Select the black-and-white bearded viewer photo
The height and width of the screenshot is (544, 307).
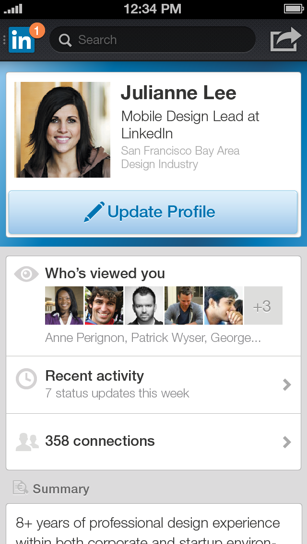tap(144, 306)
